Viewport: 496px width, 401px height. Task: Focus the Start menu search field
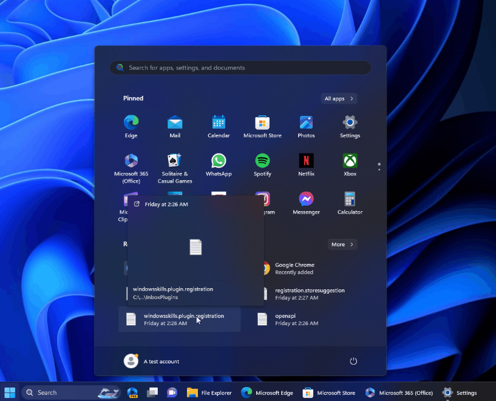tap(240, 67)
